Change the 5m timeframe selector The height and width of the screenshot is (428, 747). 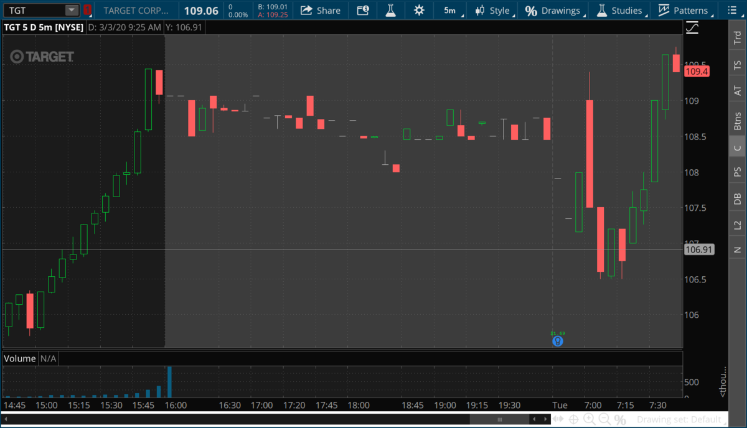click(x=449, y=10)
